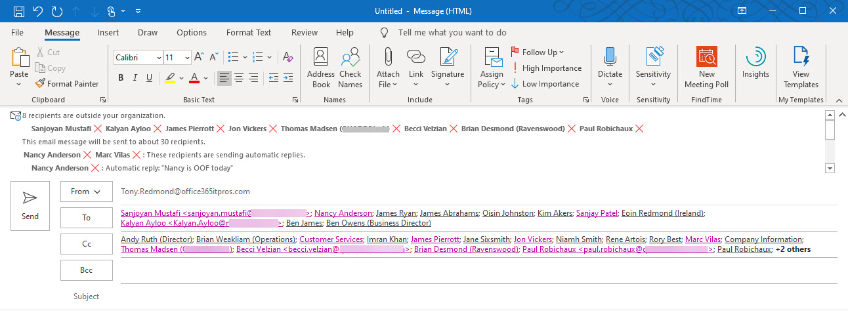Toggle Low Importance flag
This screenshot has width=848, height=326.
pyautogui.click(x=545, y=84)
